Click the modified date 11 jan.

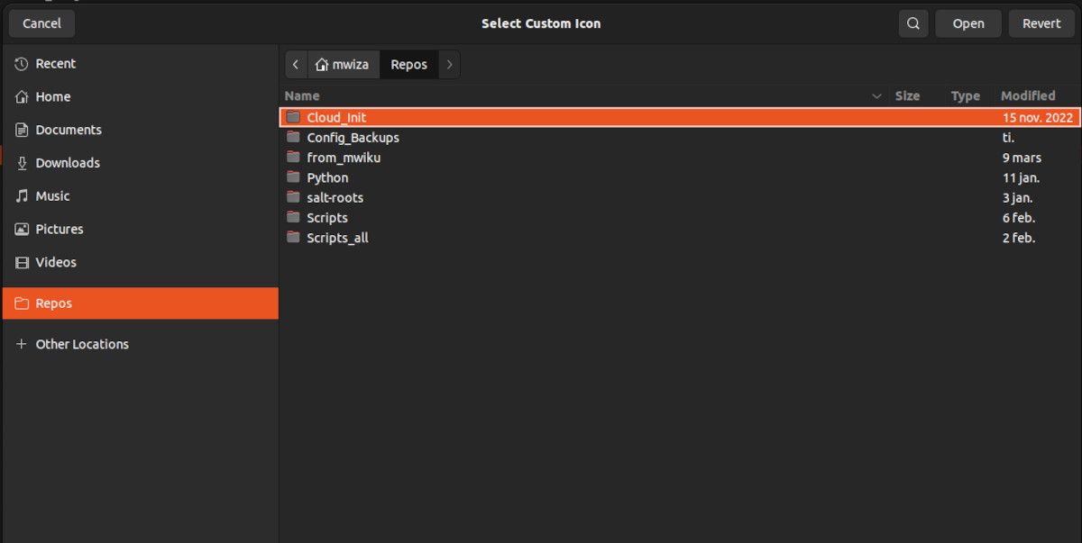(x=1021, y=177)
